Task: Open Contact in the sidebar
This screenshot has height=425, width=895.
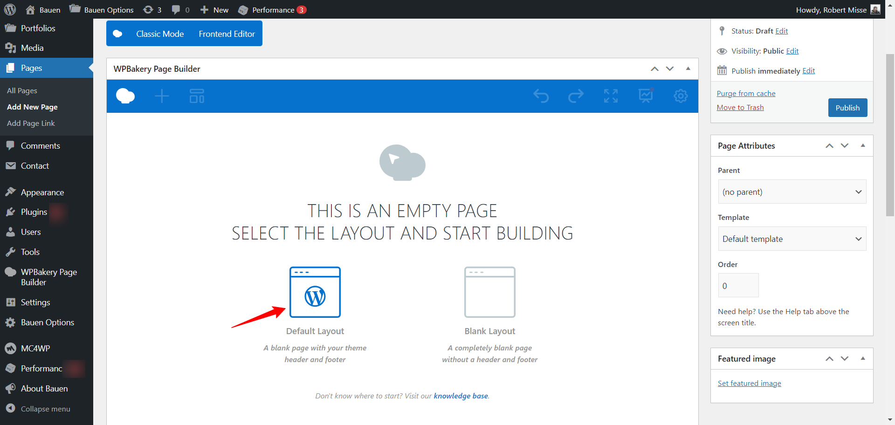Action: (47, 166)
